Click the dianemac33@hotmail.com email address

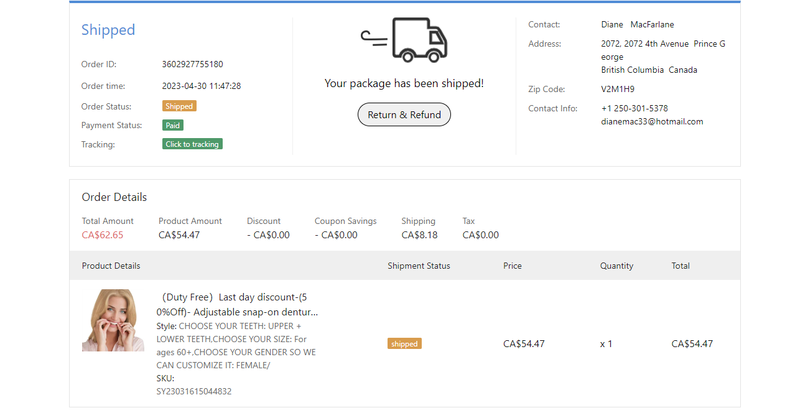tap(652, 122)
